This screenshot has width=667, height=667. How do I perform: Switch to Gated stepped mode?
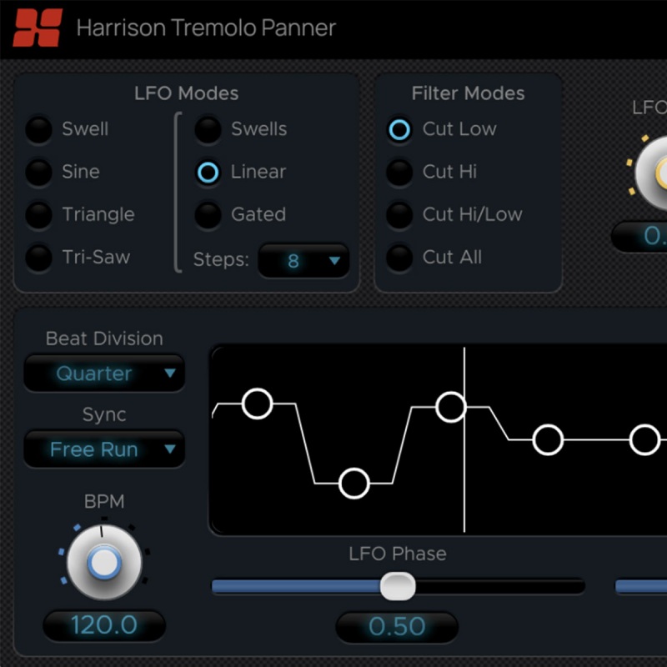tap(208, 214)
